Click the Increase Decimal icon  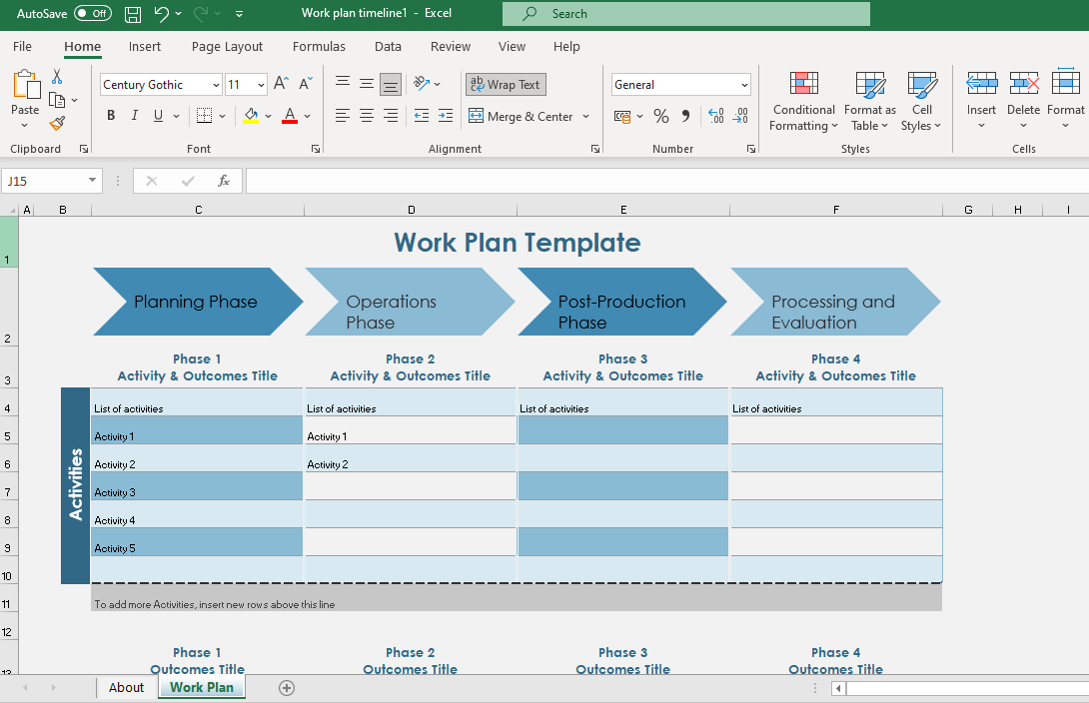pyautogui.click(x=715, y=116)
